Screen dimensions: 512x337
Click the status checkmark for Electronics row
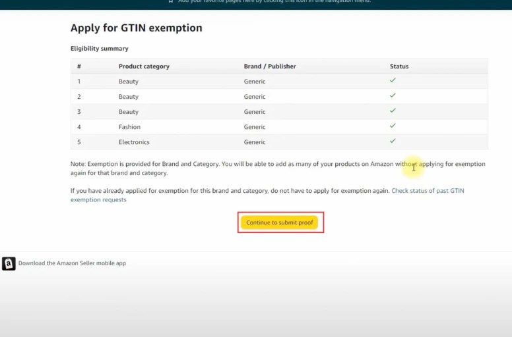point(393,141)
